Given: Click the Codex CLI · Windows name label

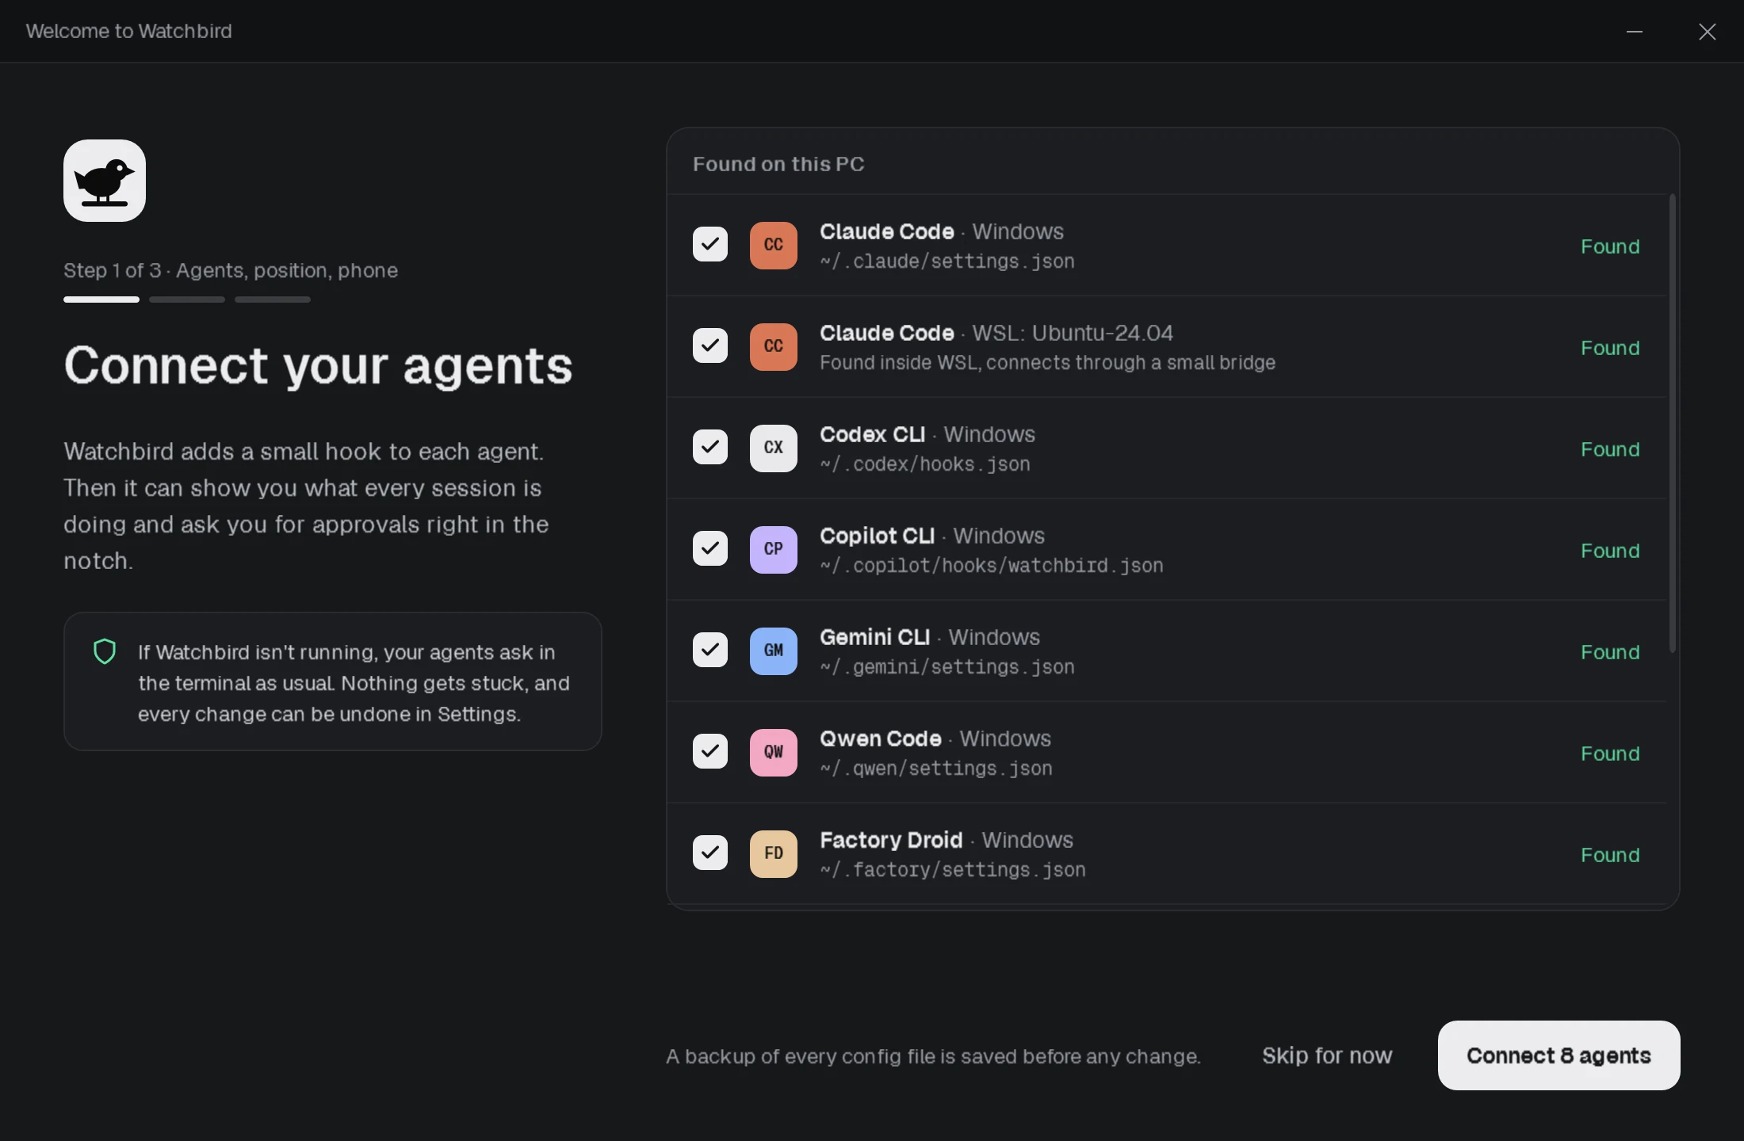Looking at the screenshot, I should tap(927, 434).
